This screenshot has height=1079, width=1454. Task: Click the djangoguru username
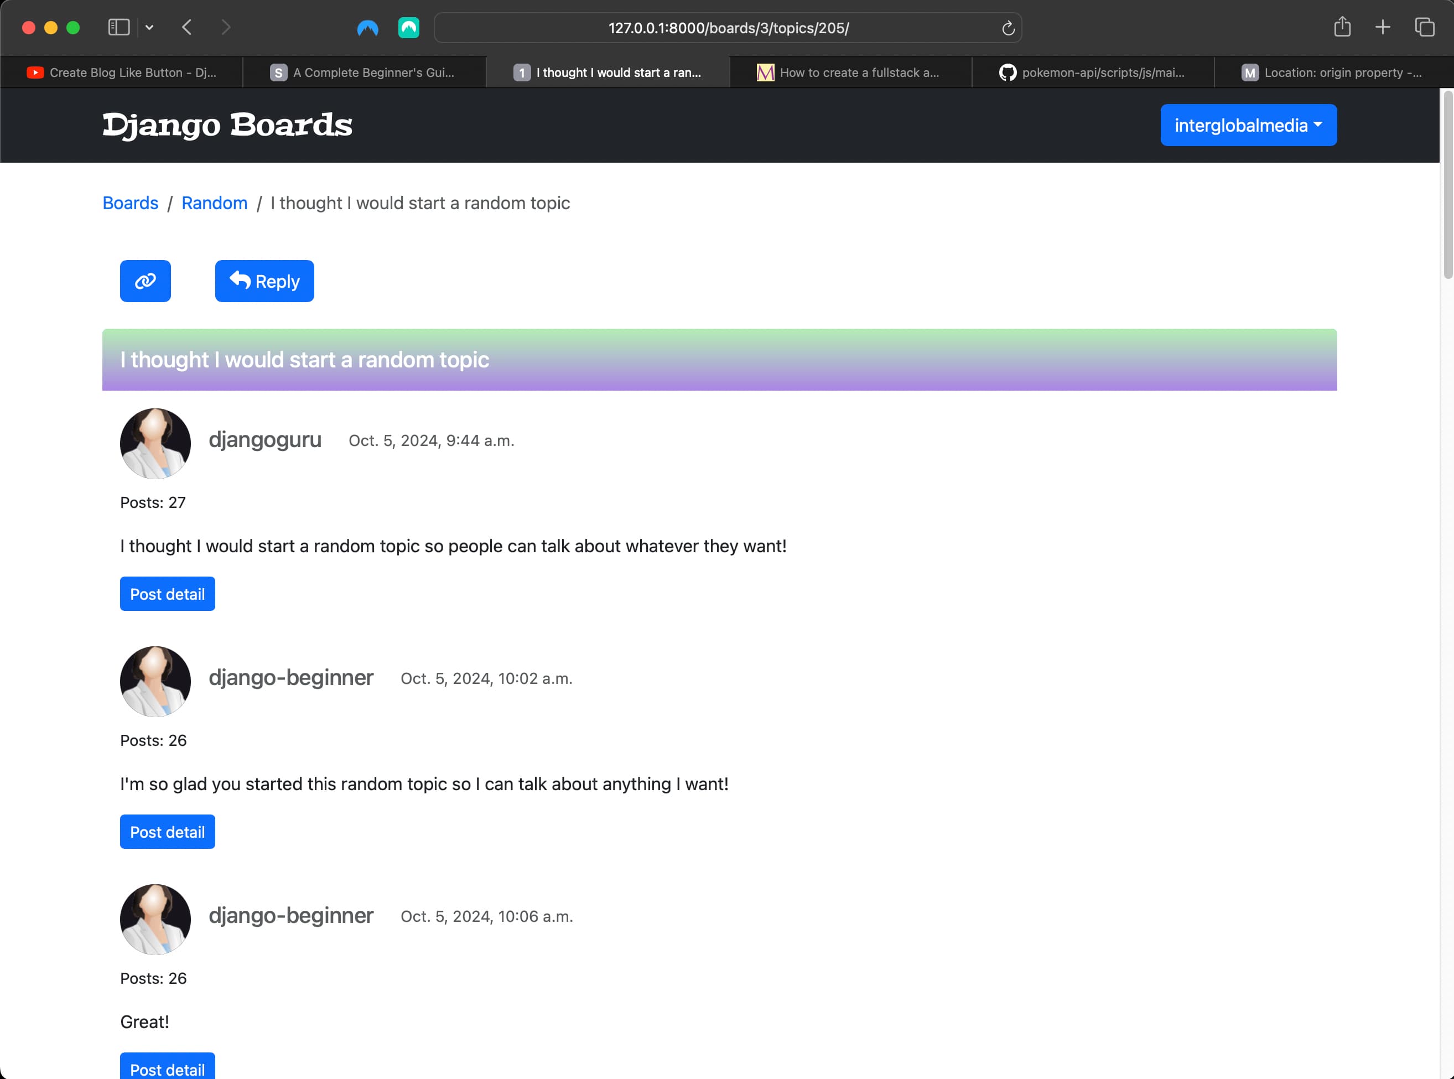(265, 439)
